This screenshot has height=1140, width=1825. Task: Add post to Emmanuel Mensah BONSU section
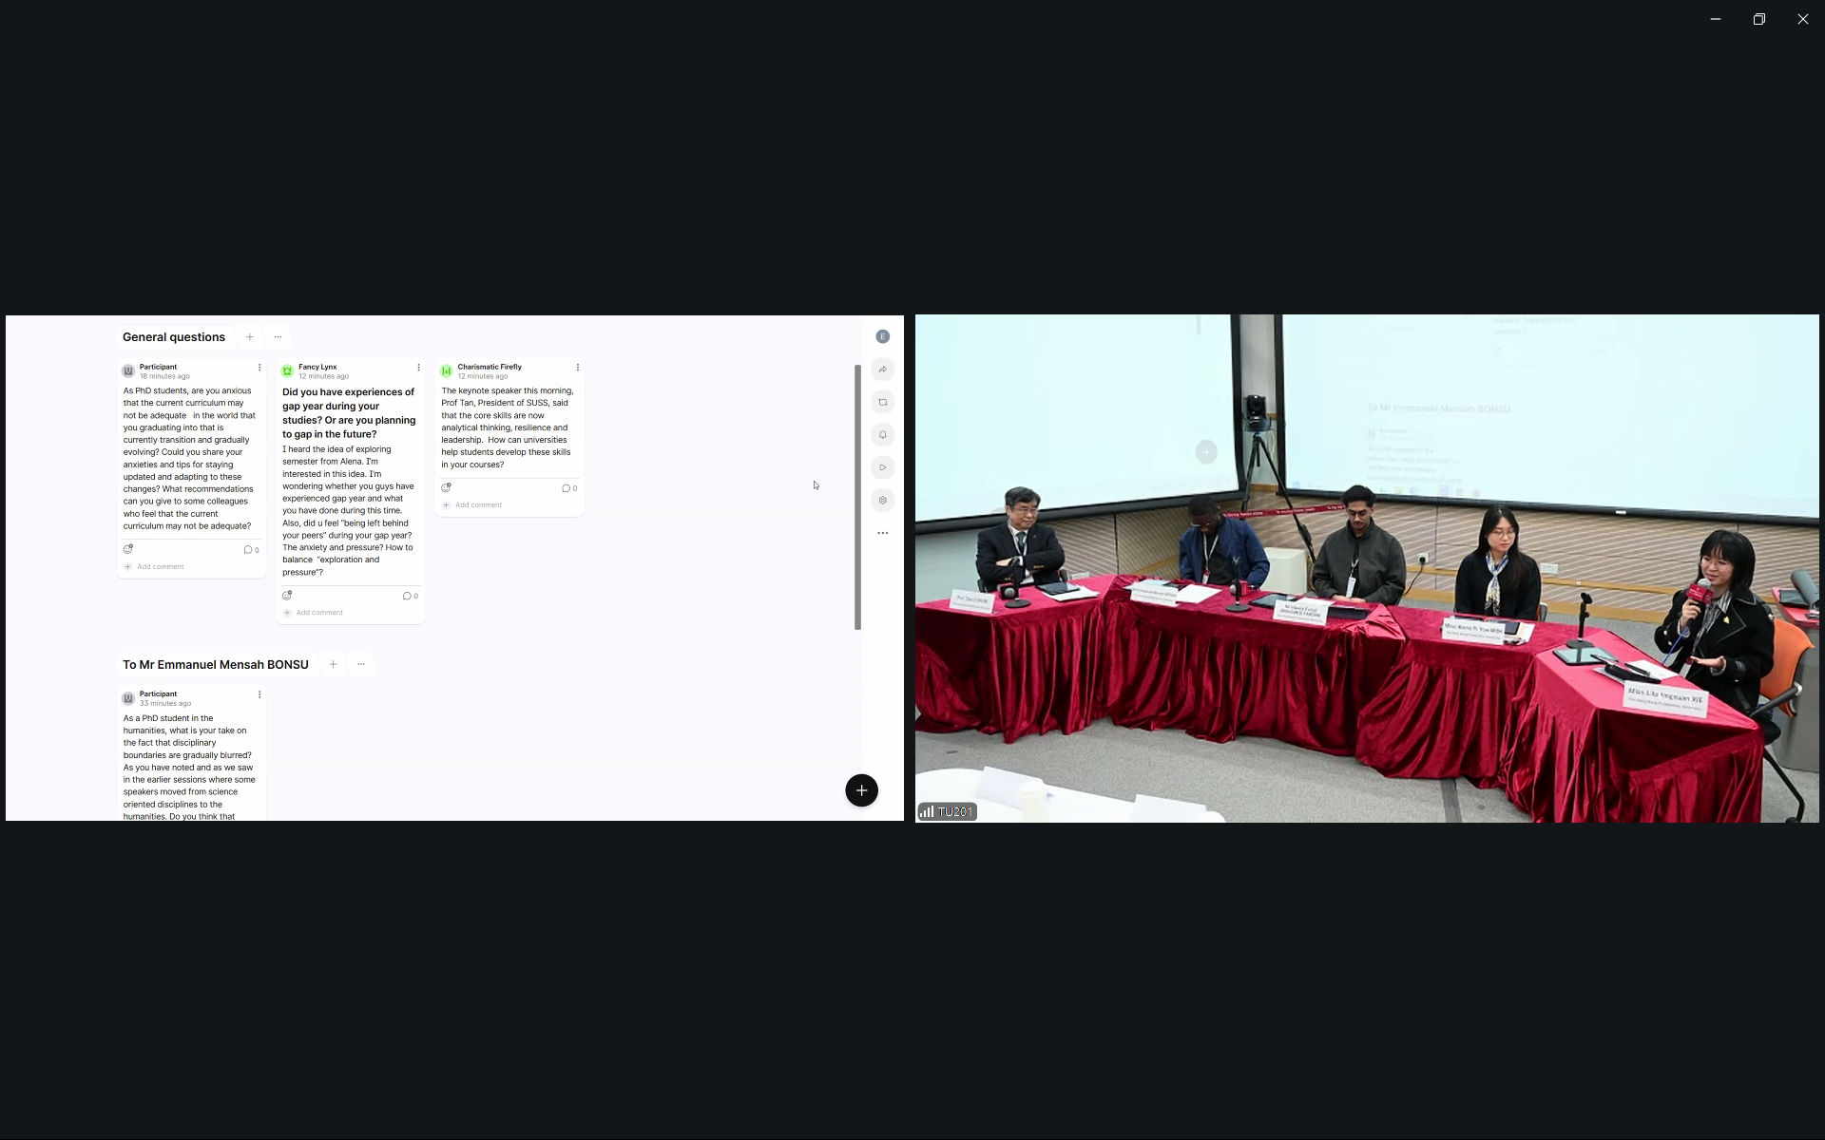point(333,665)
